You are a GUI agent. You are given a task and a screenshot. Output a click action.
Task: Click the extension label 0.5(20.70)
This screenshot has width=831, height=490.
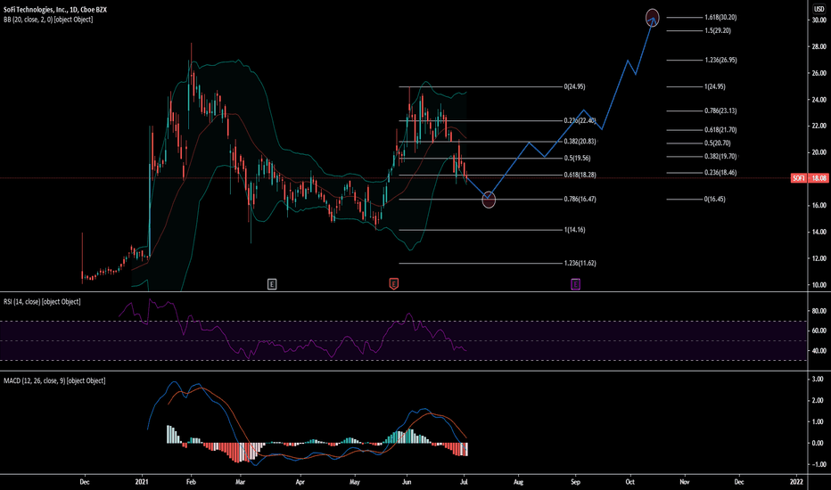(x=718, y=143)
